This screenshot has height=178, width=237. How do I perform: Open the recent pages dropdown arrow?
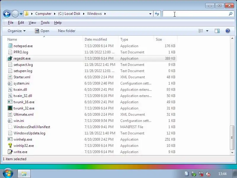(x=21, y=14)
